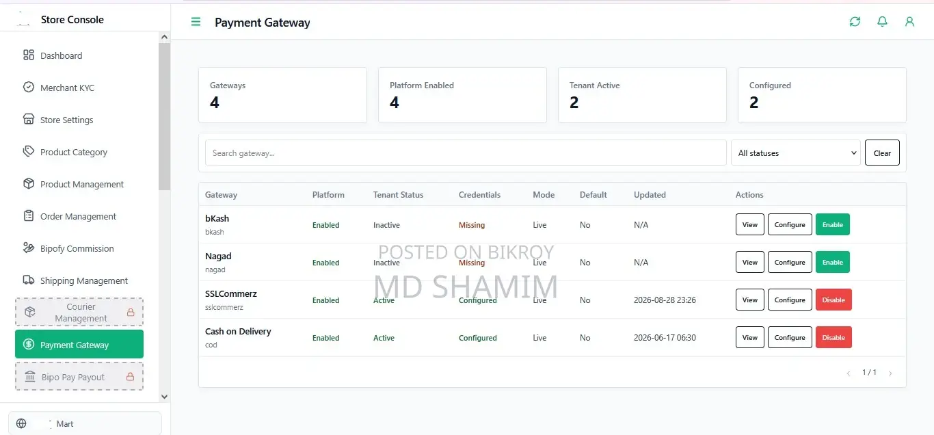Image resolution: width=934 pixels, height=435 pixels.
Task: Click the Shipping Management truck icon
Action: point(29,280)
